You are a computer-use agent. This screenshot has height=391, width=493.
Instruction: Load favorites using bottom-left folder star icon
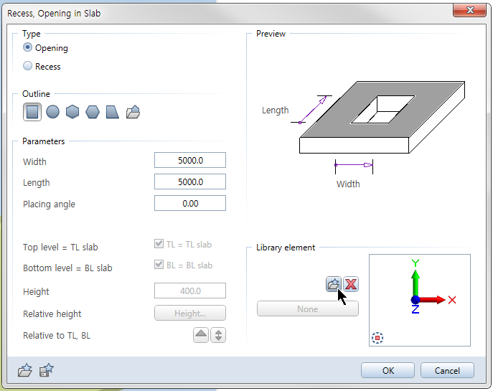(25, 370)
